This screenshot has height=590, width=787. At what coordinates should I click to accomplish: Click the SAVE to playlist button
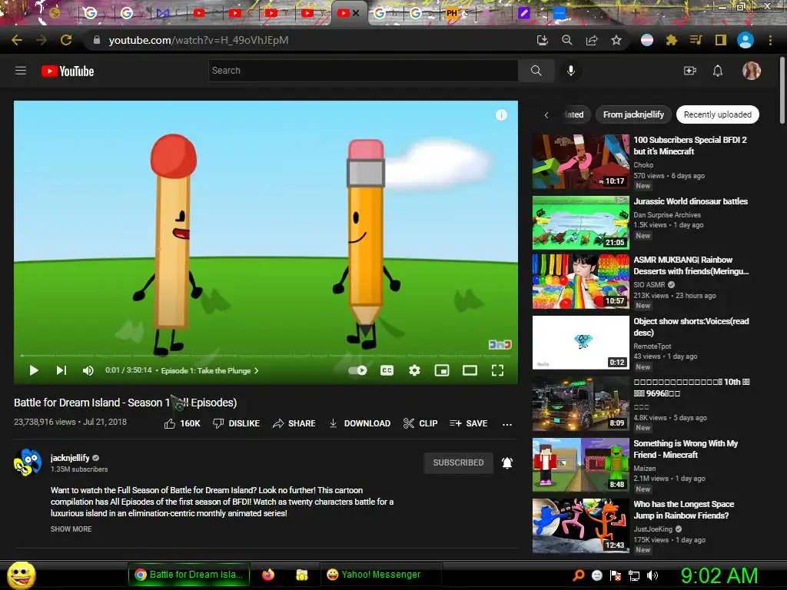pyautogui.click(x=469, y=423)
